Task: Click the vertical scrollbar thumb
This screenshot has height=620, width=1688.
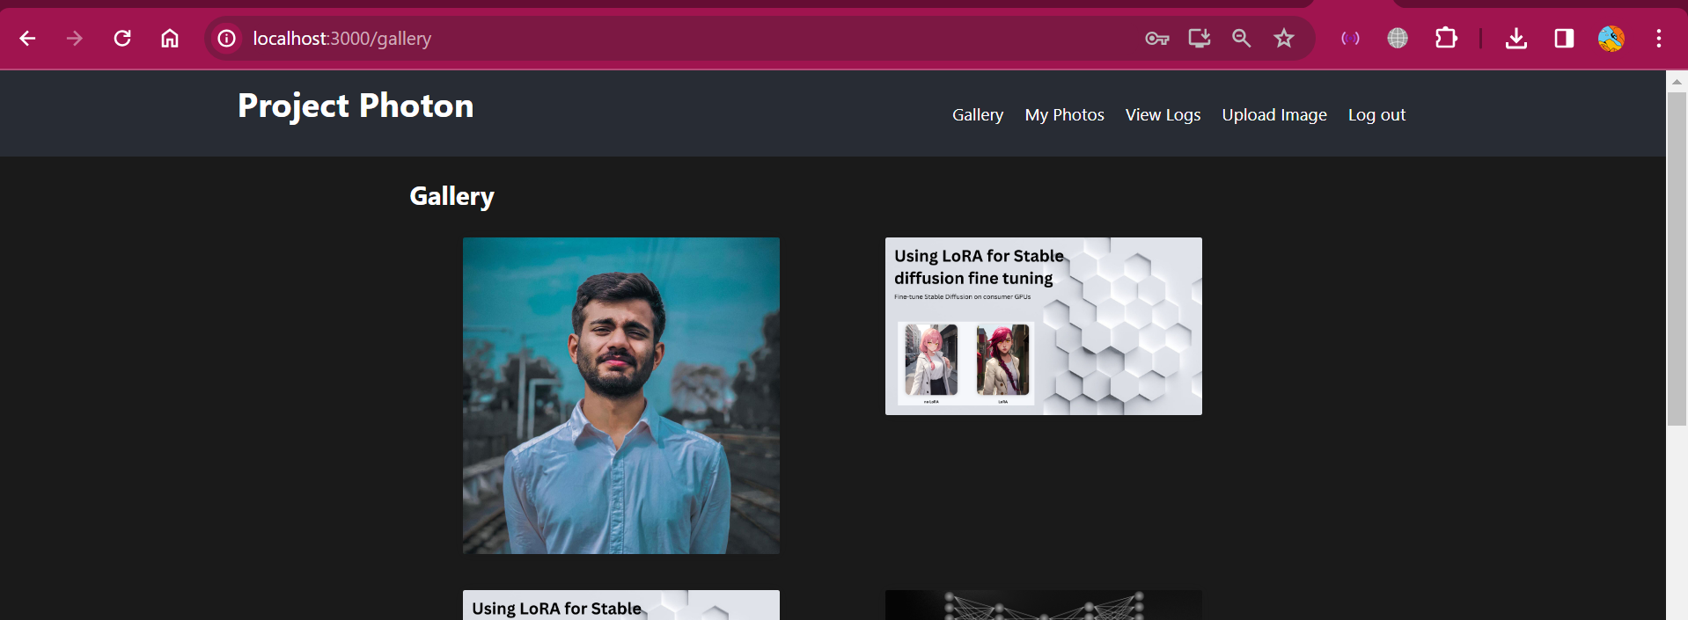Action: (1677, 259)
